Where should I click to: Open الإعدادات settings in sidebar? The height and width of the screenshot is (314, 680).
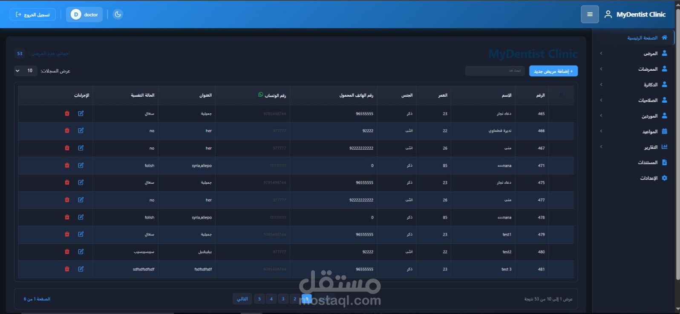[x=634, y=178]
